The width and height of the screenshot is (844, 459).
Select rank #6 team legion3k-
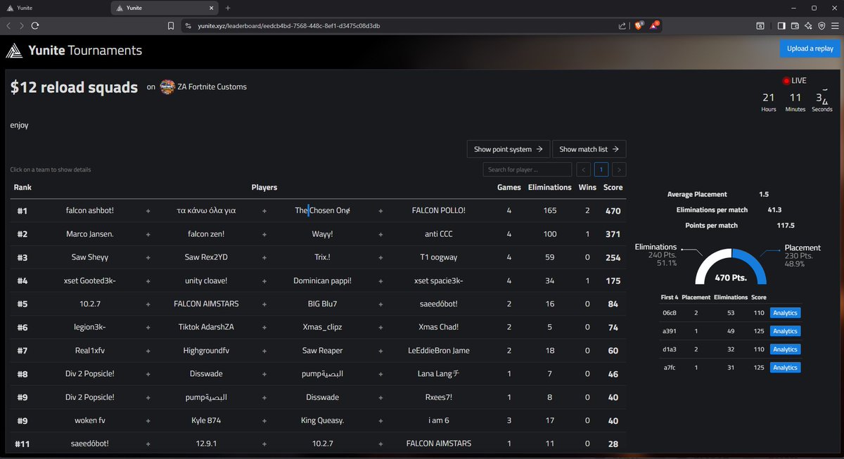coord(318,327)
